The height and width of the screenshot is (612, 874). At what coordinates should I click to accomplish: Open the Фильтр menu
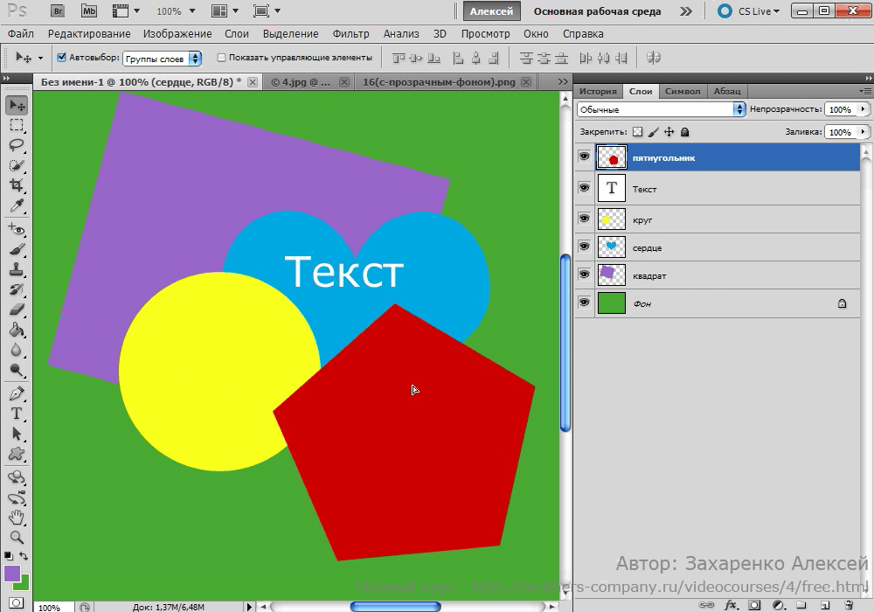(x=350, y=34)
